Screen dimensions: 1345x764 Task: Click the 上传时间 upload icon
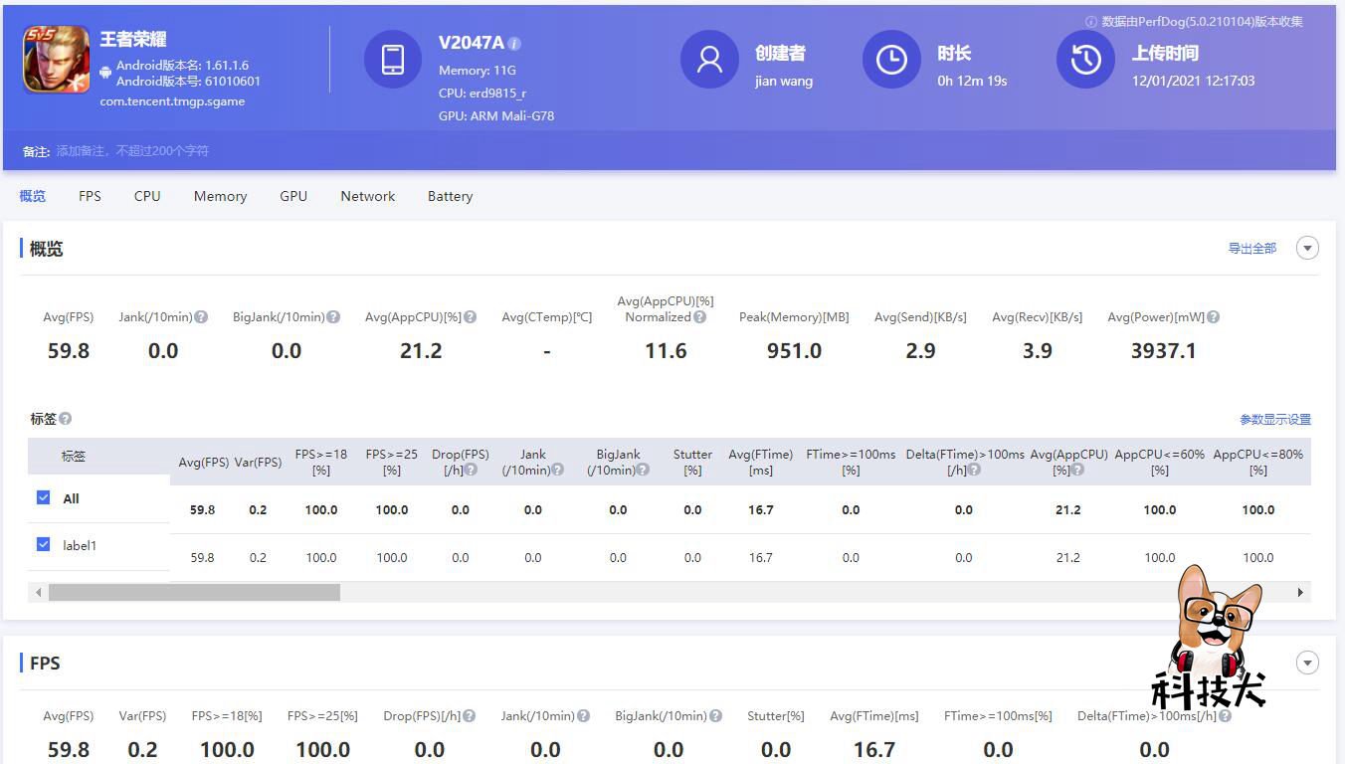1085,60
